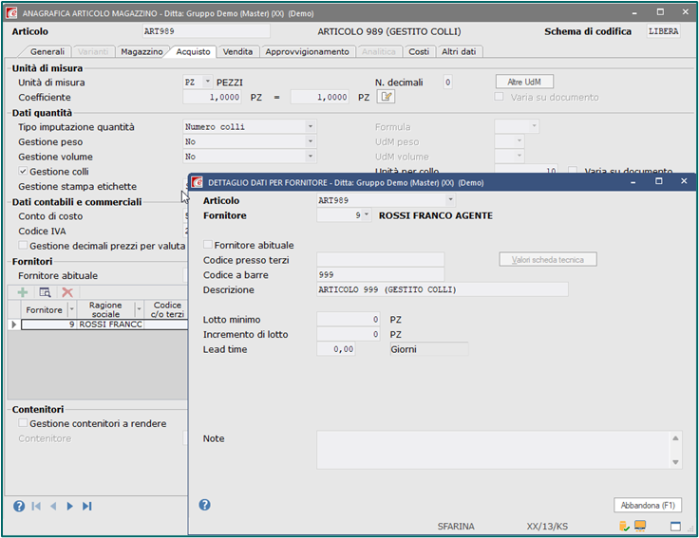The width and height of the screenshot is (699, 538).
Task: Click the database status icon in status bar
Action: tap(624, 526)
